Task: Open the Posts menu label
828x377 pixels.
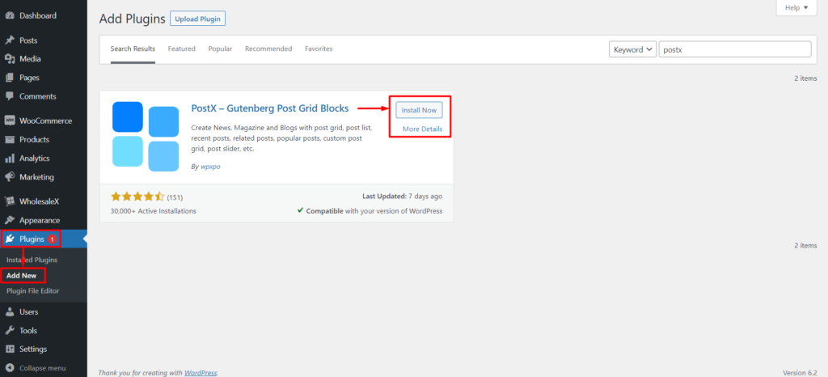Action: pos(28,40)
